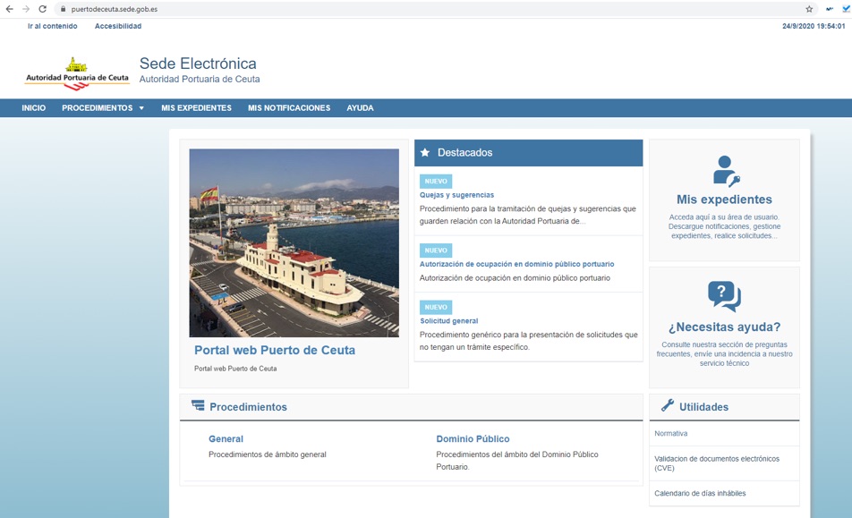Open Portal web Puerto de Ceuta heading link
The height and width of the screenshot is (518, 852).
point(275,350)
